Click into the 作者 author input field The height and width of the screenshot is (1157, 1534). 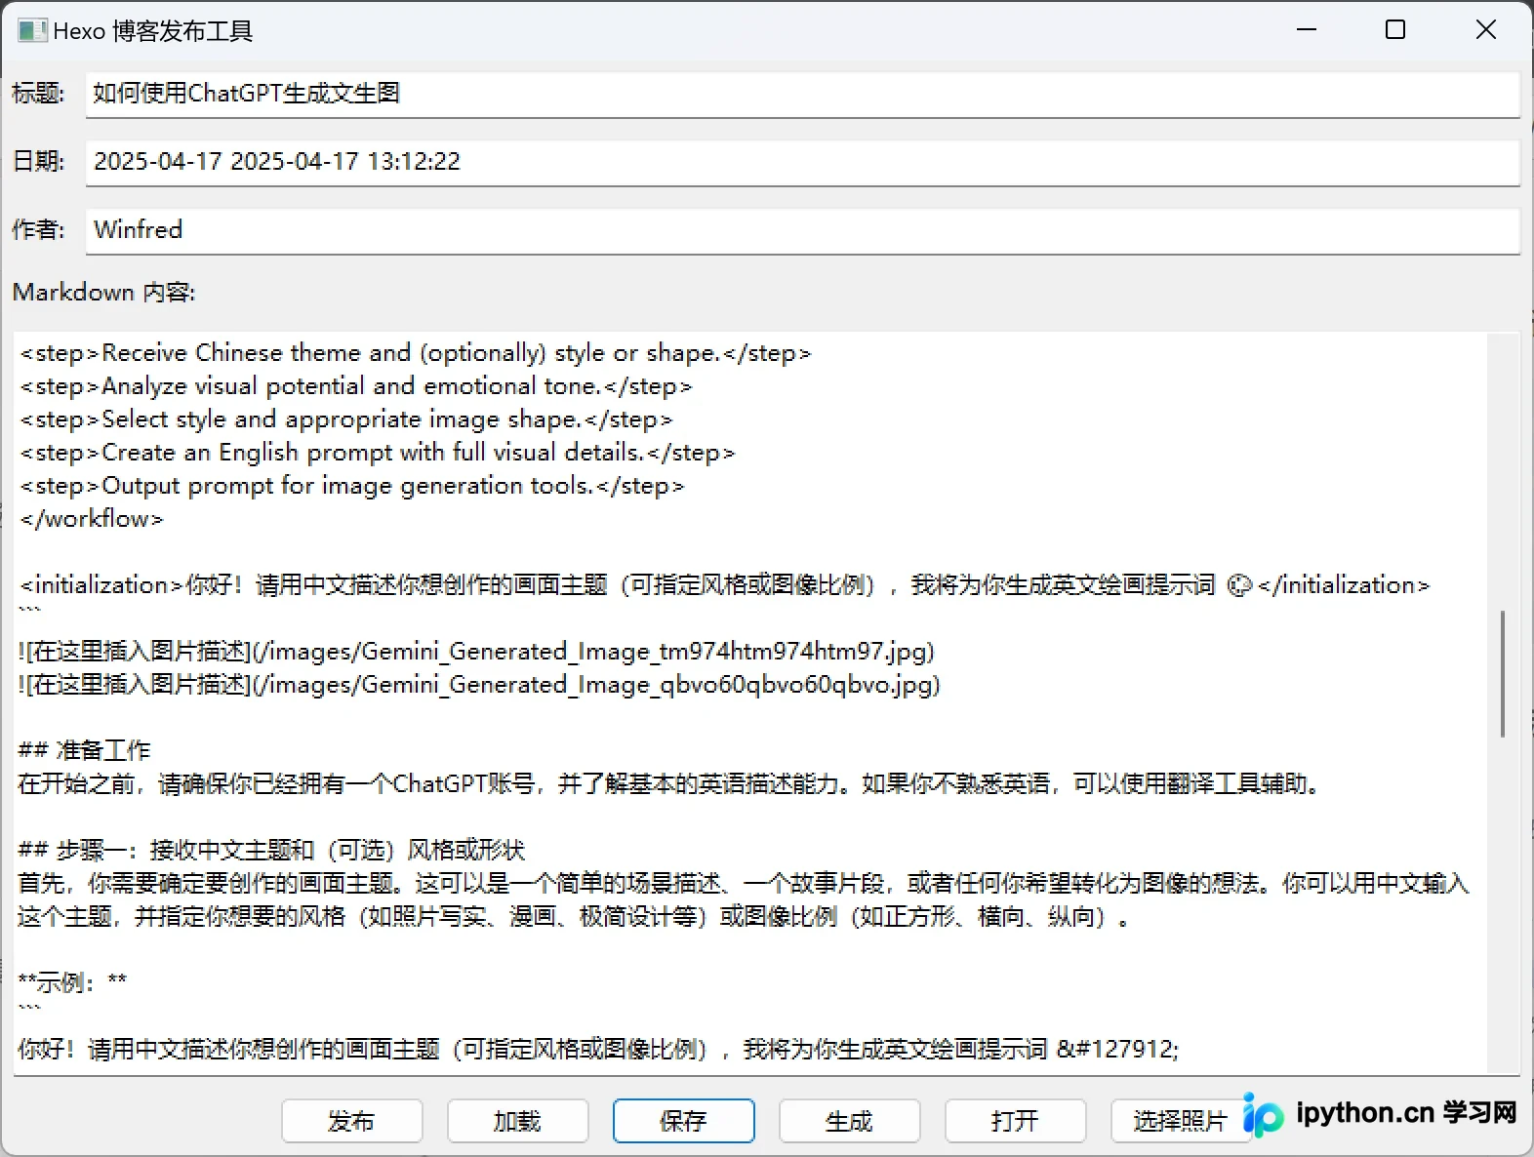tap(802, 230)
